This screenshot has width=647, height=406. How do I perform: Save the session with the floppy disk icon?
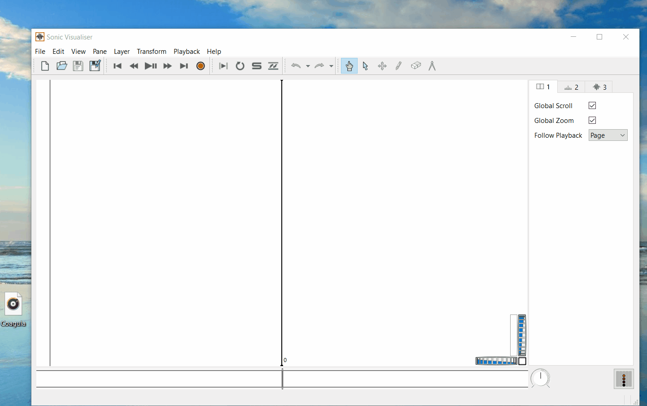78,66
